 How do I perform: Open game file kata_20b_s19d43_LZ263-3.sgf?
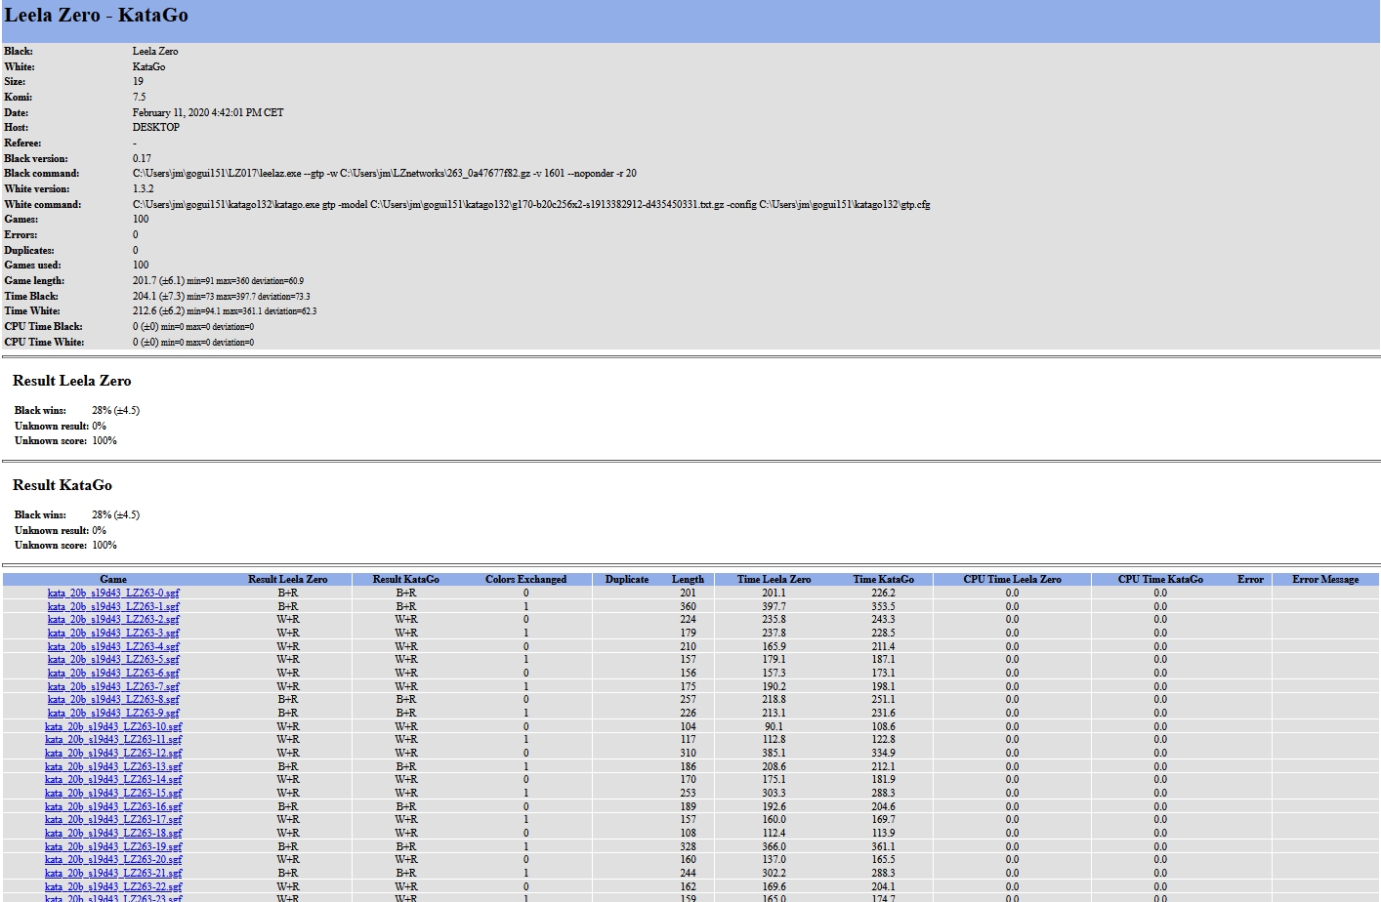click(113, 633)
